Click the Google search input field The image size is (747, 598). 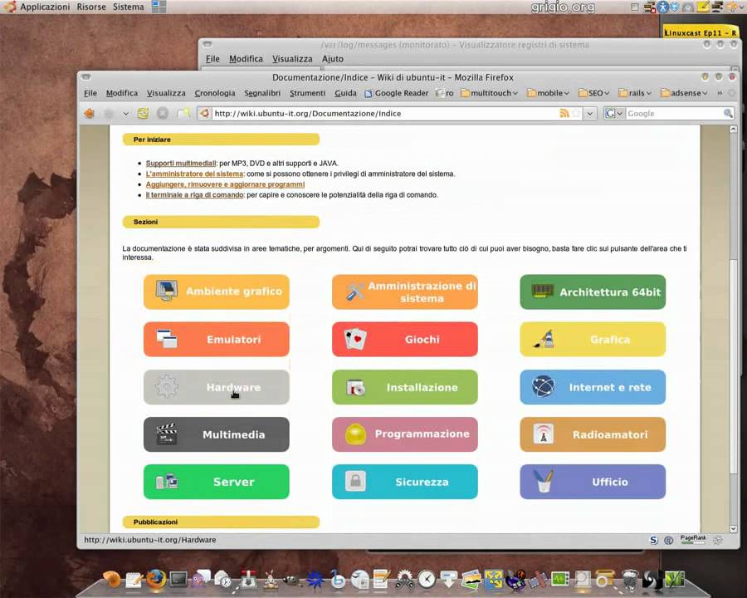coord(674,114)
